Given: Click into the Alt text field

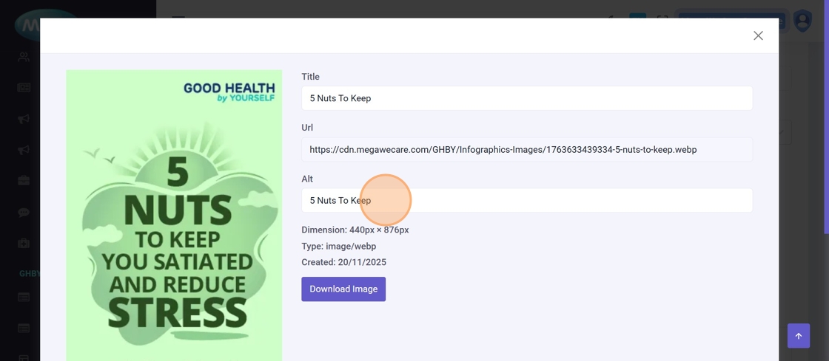Looking at the screenshot, I should (x=526, y=200).
